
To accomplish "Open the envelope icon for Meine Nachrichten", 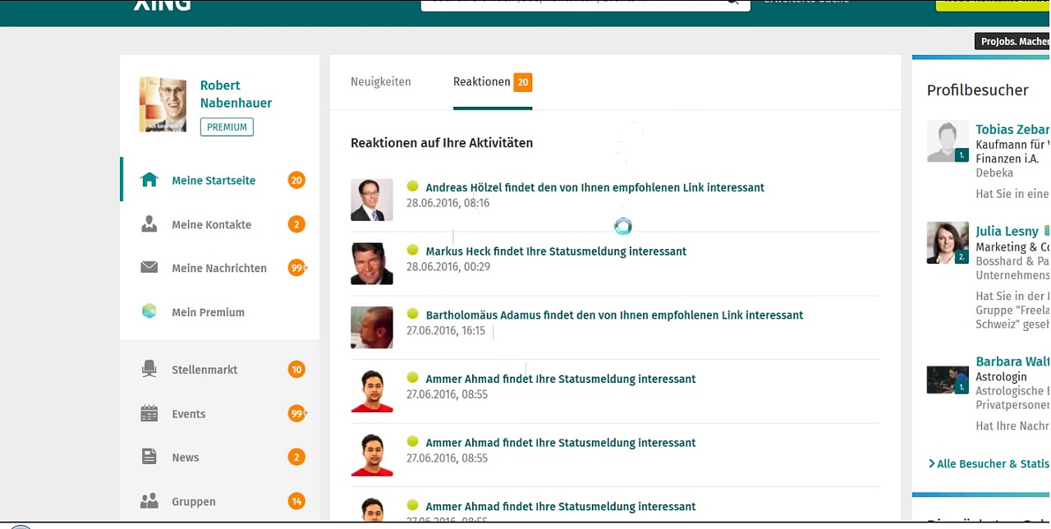I will click(x=149, y=268).
